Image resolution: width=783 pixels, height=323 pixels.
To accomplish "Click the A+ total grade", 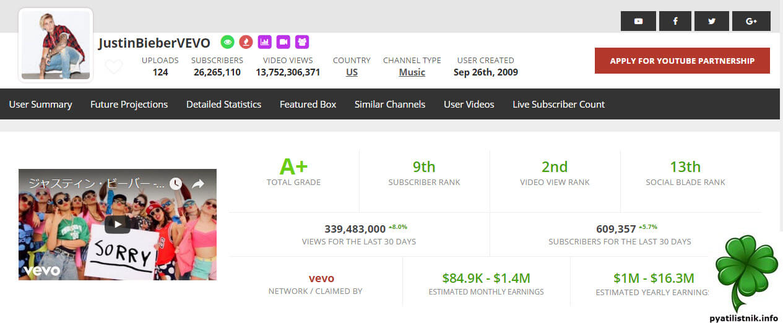I will [293, 166].
